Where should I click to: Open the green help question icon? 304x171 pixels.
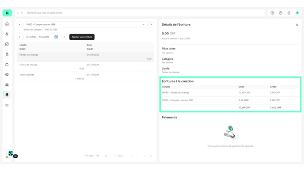(x=297, y=13)
